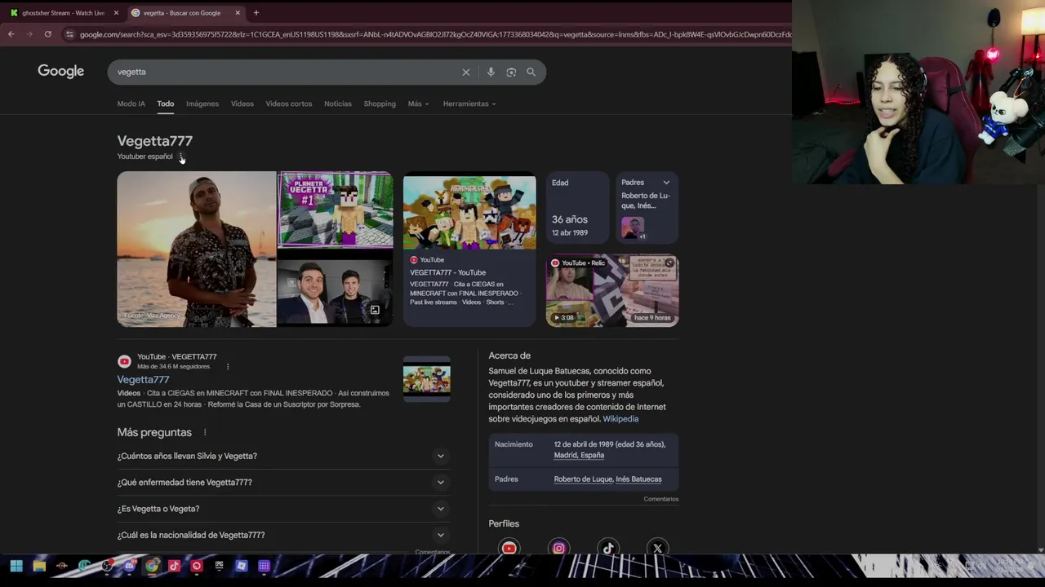1045x587 pixels.
Task: Open the three-dot menu beside Youtuber español
Action: coord(180,157)
